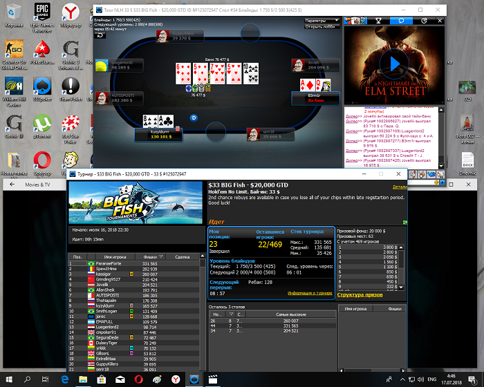Select the AllanSheik player row
The height and width of the screenshot is (387, 484).
point(133,290)
